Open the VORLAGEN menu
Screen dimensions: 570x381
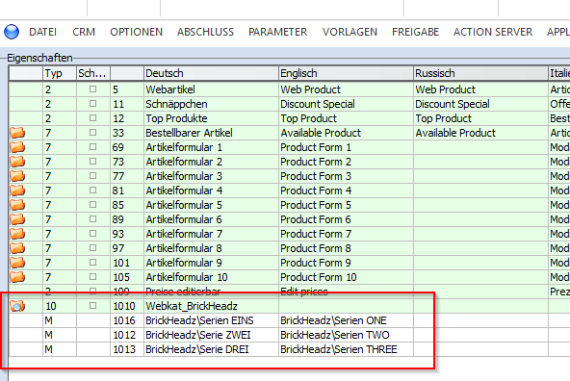pos(350,32)
